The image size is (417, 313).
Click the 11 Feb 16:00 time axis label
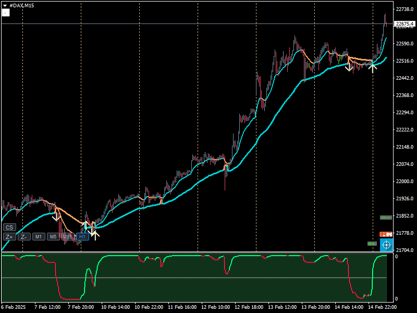click(182, 307)
